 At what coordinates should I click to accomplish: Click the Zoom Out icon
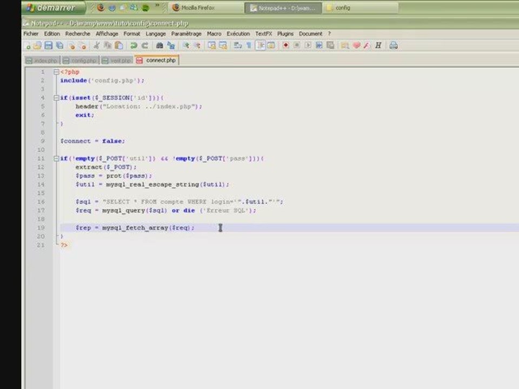pyautogui.click(x=197, y=45)
